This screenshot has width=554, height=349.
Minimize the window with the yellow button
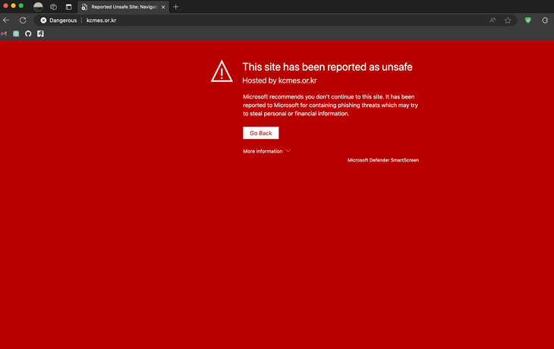coord(14,5)
